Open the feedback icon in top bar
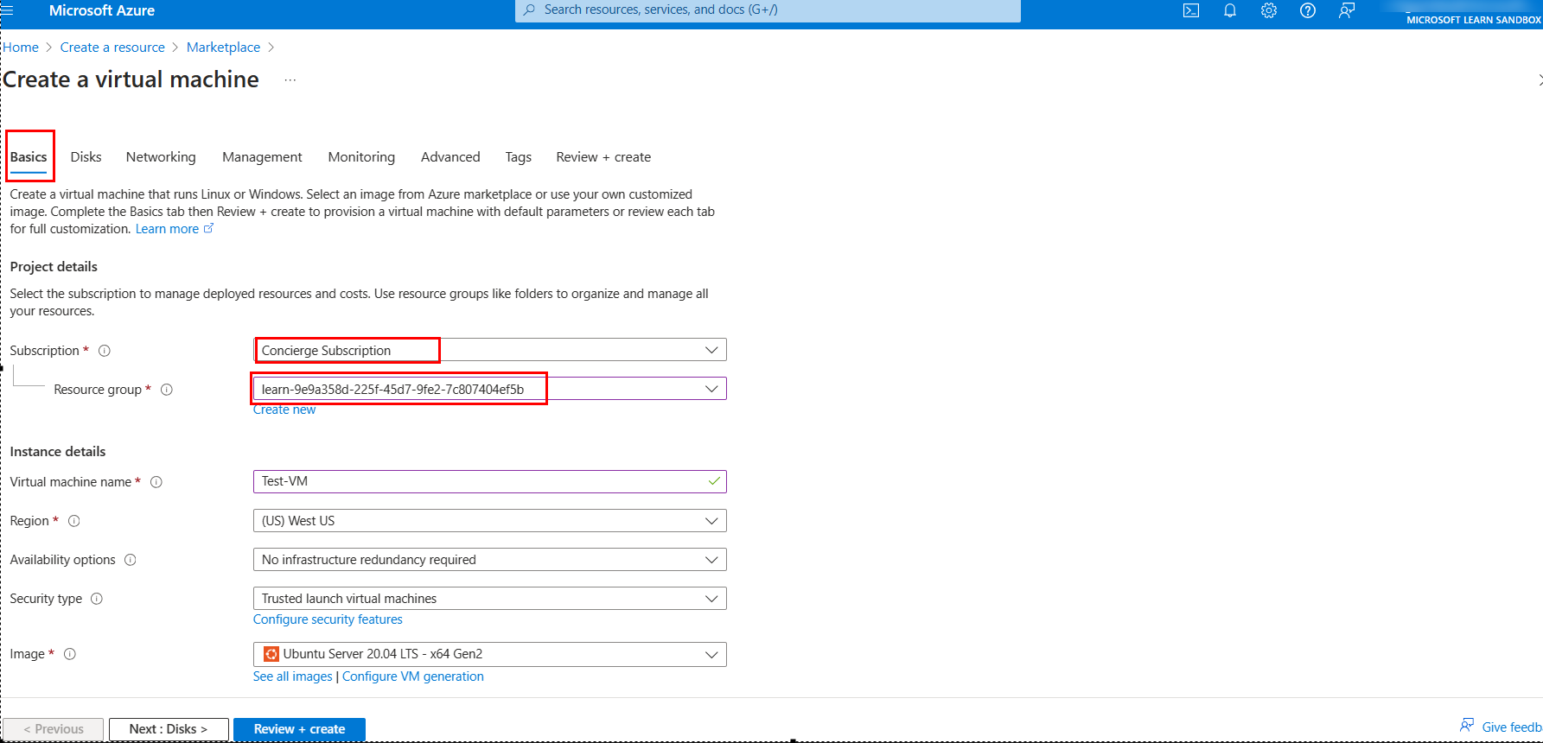Screen dimensions: 1543x743 [x=1347, y=10]
